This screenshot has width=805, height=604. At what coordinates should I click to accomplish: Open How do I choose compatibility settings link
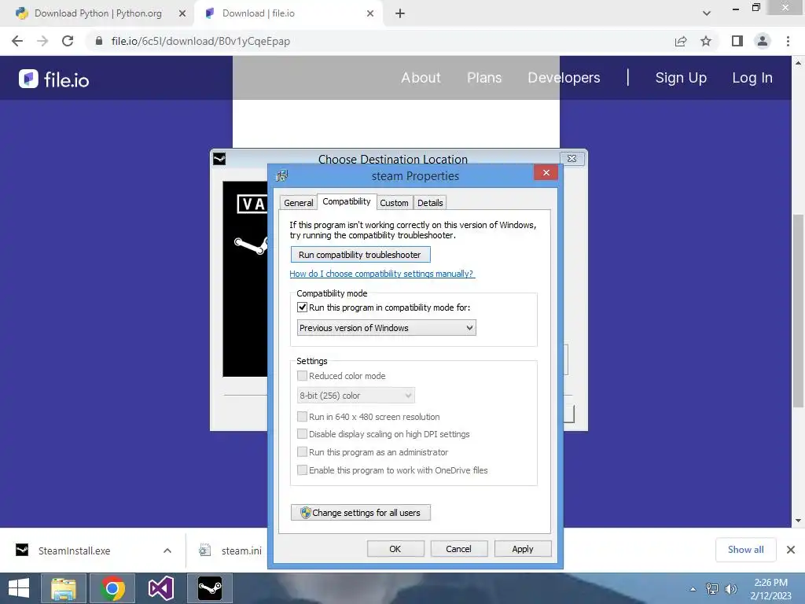(x=382, y=274)
